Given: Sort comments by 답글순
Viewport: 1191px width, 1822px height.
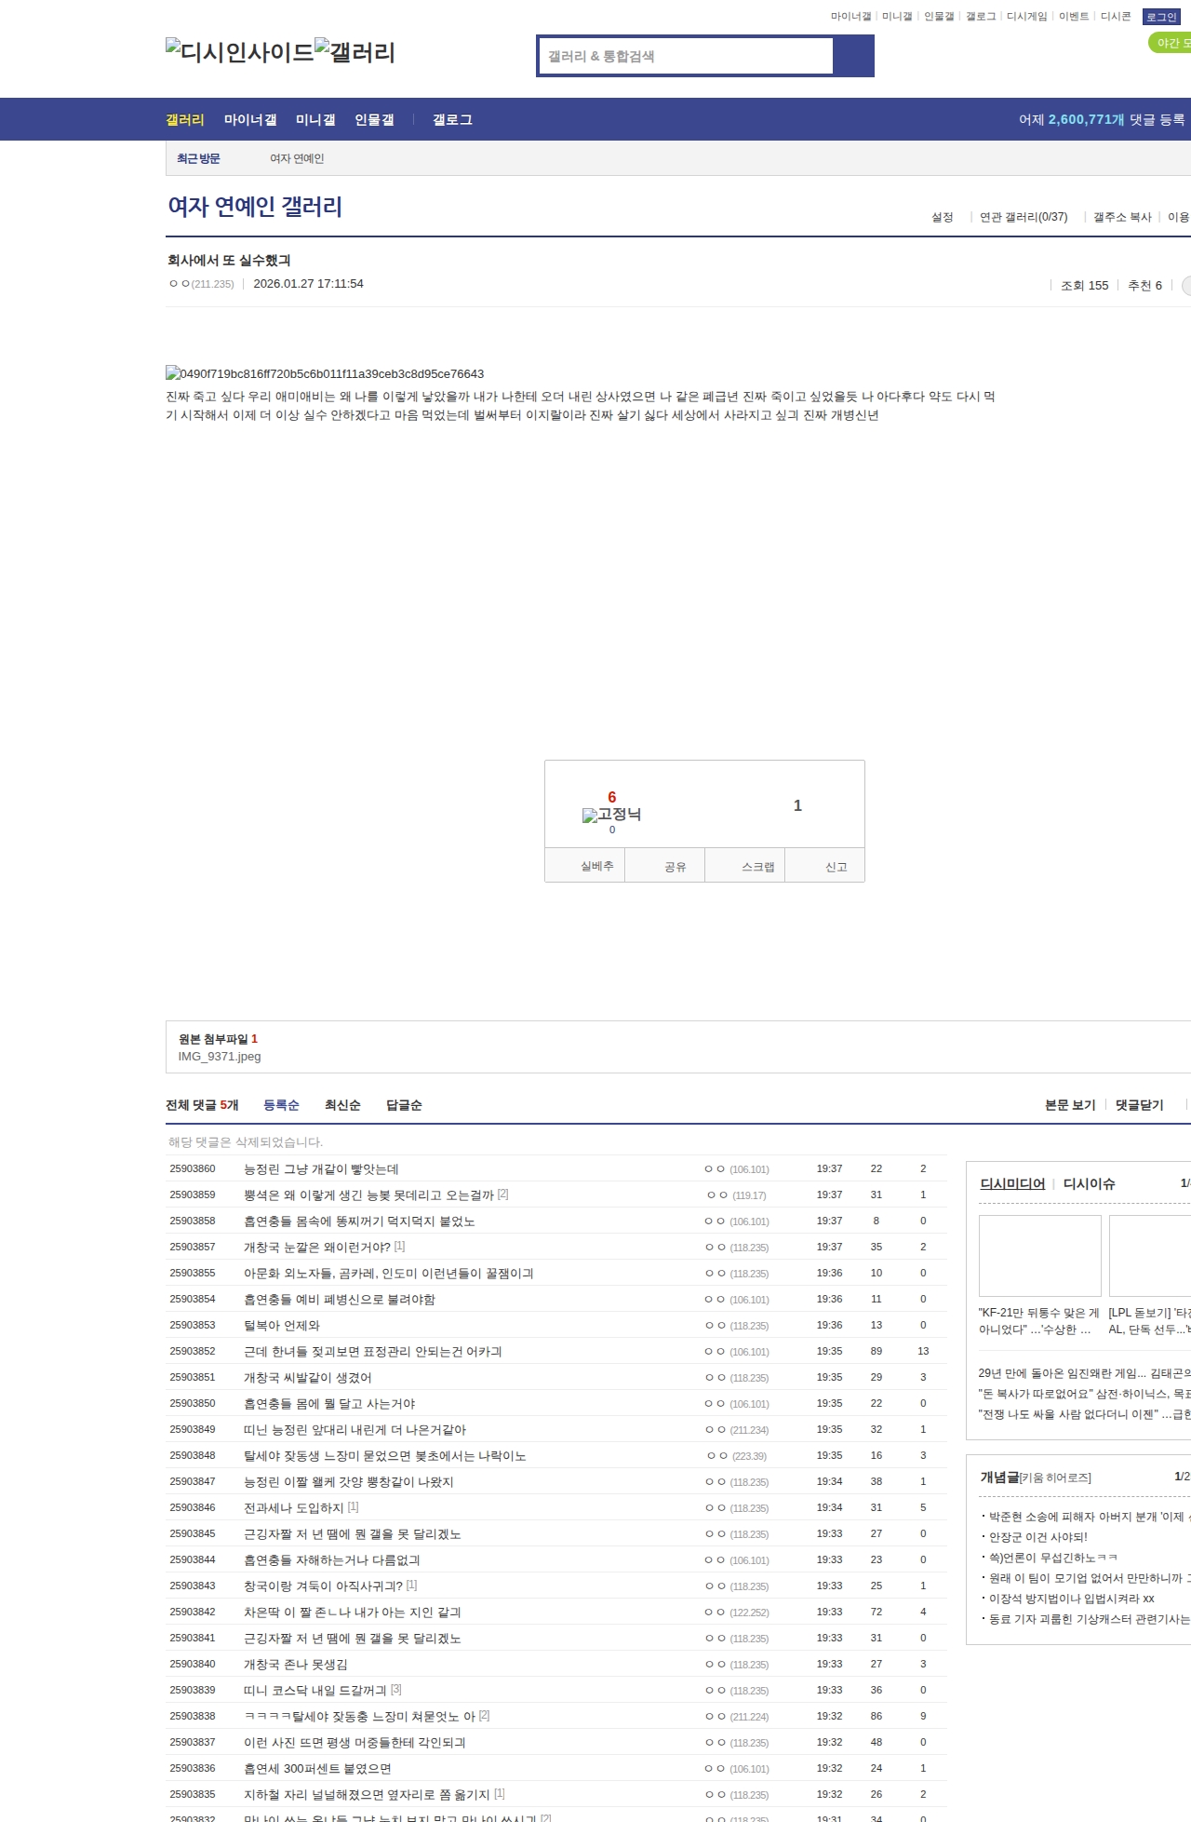Looking at the screenshot, I should pyautogui.click(x=404, y=1105).
